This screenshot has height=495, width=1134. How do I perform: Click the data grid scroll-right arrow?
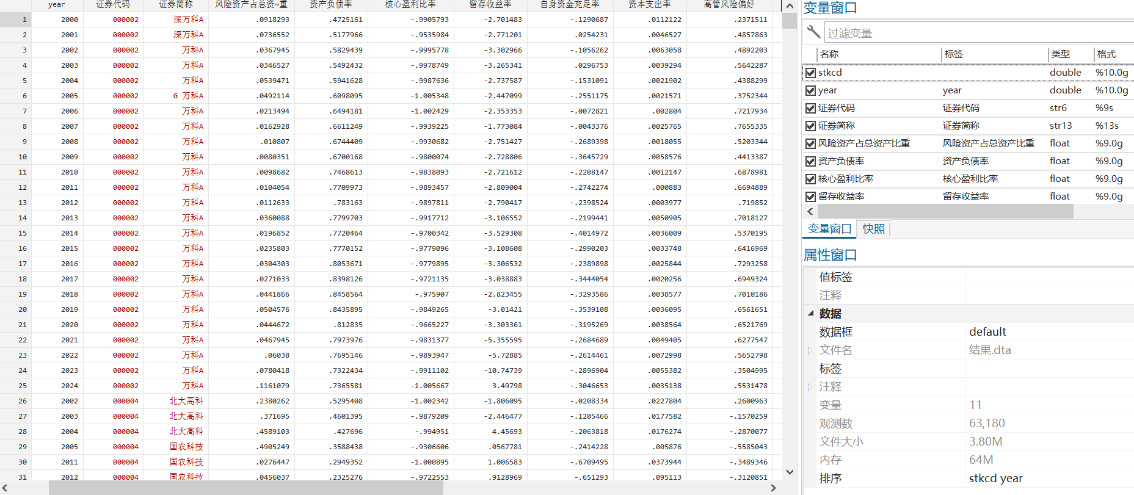click(773, 488)
